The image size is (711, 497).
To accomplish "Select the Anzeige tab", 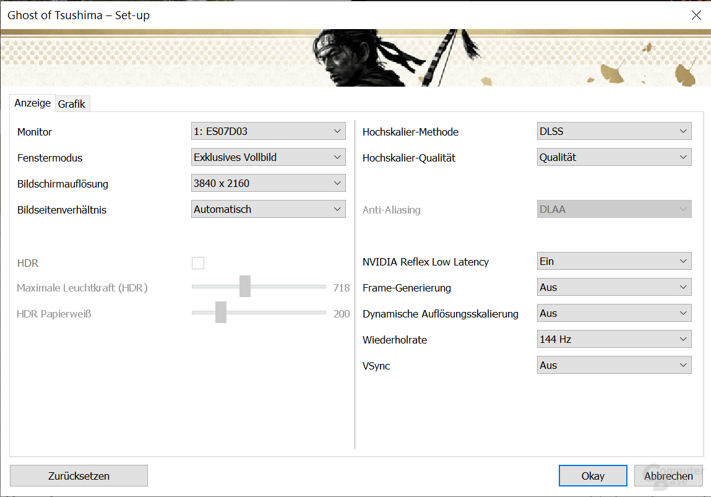I will click(32, 103).
